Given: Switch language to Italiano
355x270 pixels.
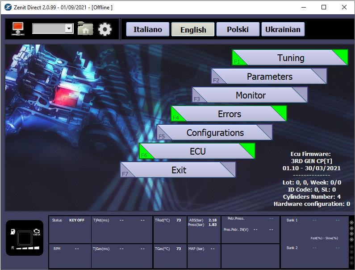Looking at the screenshot, I should pyautogui.click(x=148, y=29).
